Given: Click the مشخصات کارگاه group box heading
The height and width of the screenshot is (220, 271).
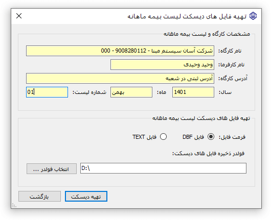Looking at the screenshot, I should 207,34.
